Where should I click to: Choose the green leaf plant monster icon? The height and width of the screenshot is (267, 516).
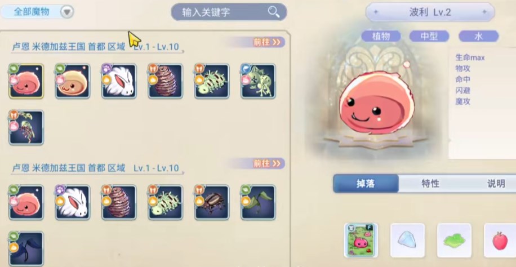(258, 202)
